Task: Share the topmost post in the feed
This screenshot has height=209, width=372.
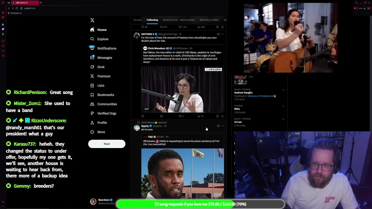Action: tap(222, 27)
